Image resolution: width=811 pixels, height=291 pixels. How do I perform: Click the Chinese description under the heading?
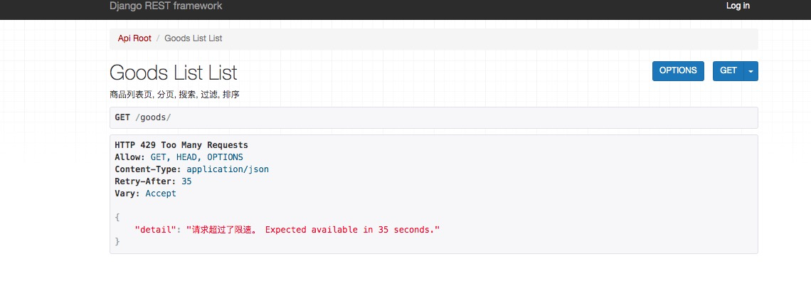[174, 95]
